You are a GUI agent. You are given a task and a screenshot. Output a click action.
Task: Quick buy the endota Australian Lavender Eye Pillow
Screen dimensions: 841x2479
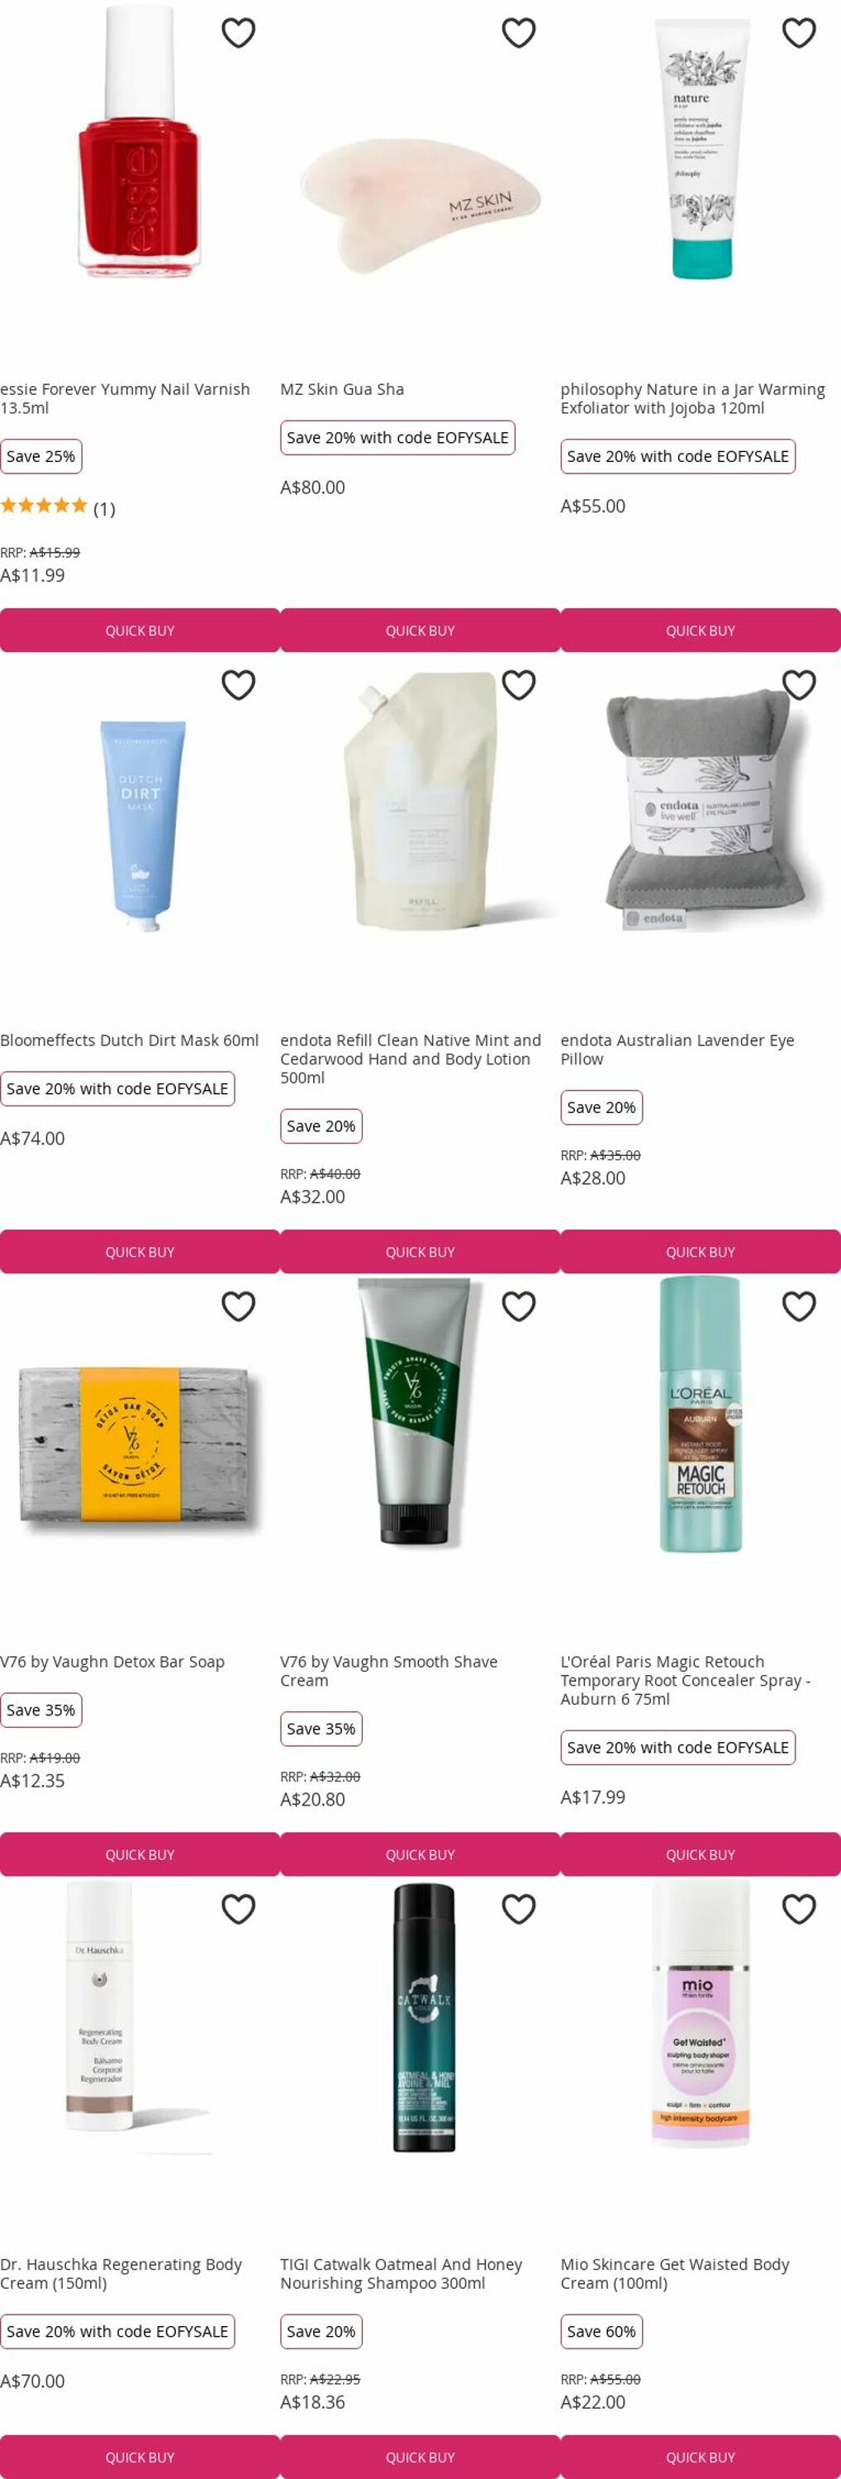(x=701, y=1252)
